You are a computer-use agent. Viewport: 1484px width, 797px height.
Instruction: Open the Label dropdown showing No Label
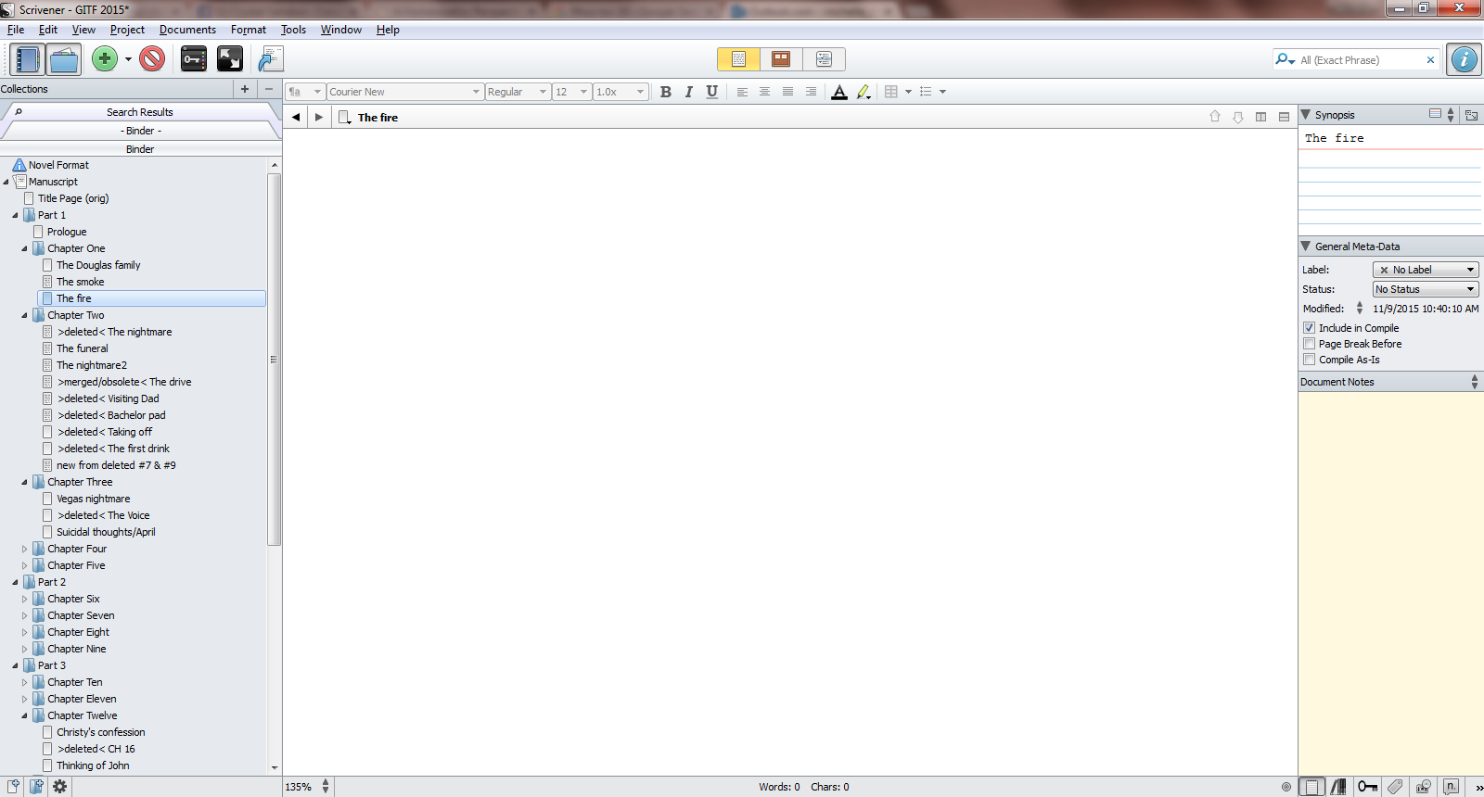[x=1426, y=270]
